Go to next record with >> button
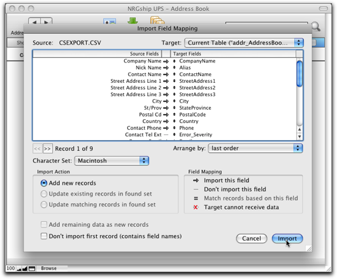The image size is (337, 279). (48, 148)
